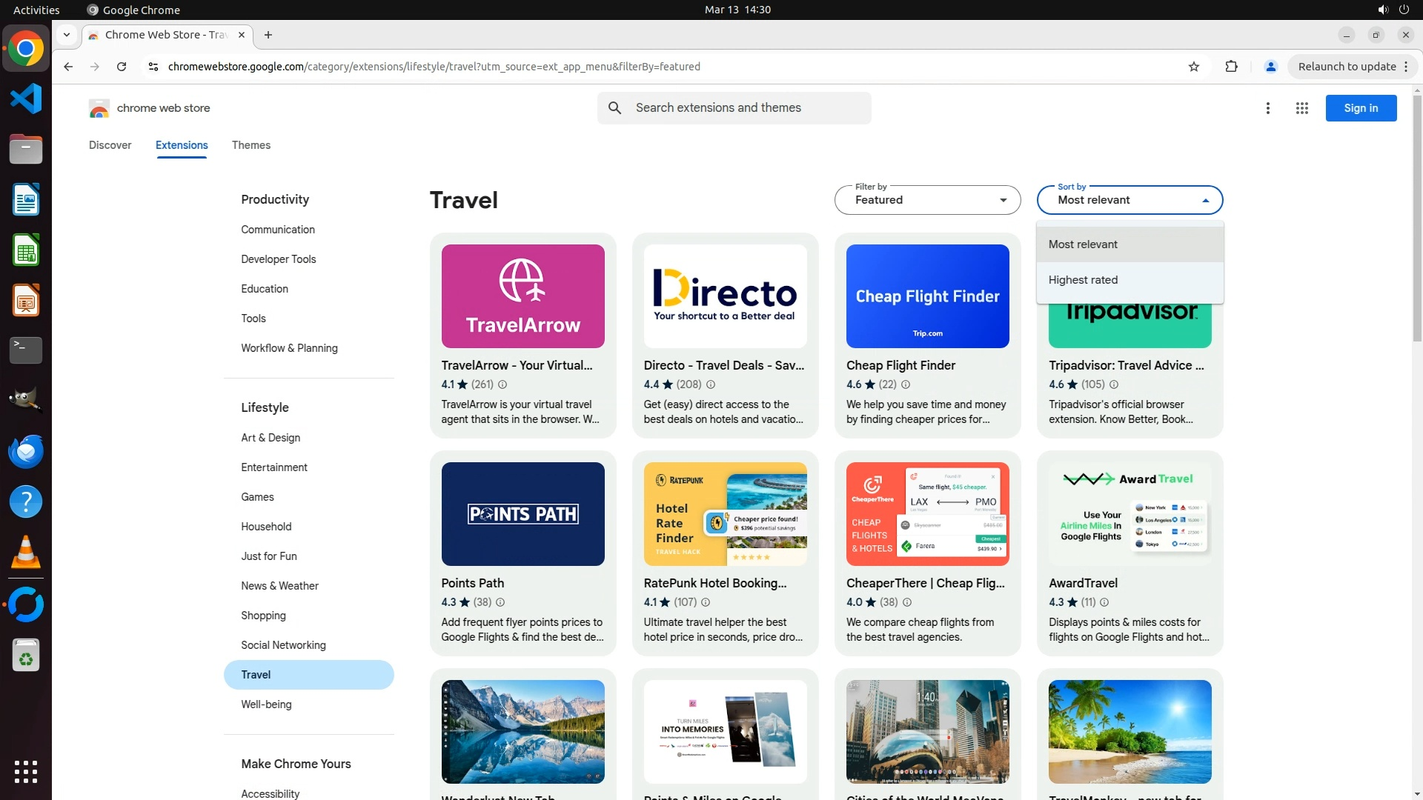
Task: Click the reload page icon
Action: click(x=122, y=67)
